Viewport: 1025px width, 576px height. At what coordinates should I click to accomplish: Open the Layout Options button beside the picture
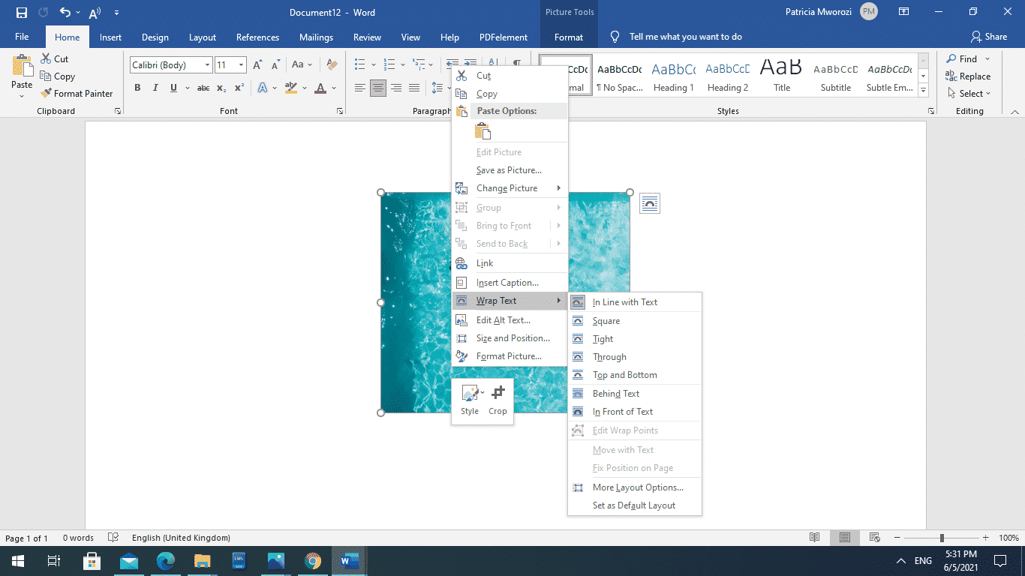click(x=649, y=202)
